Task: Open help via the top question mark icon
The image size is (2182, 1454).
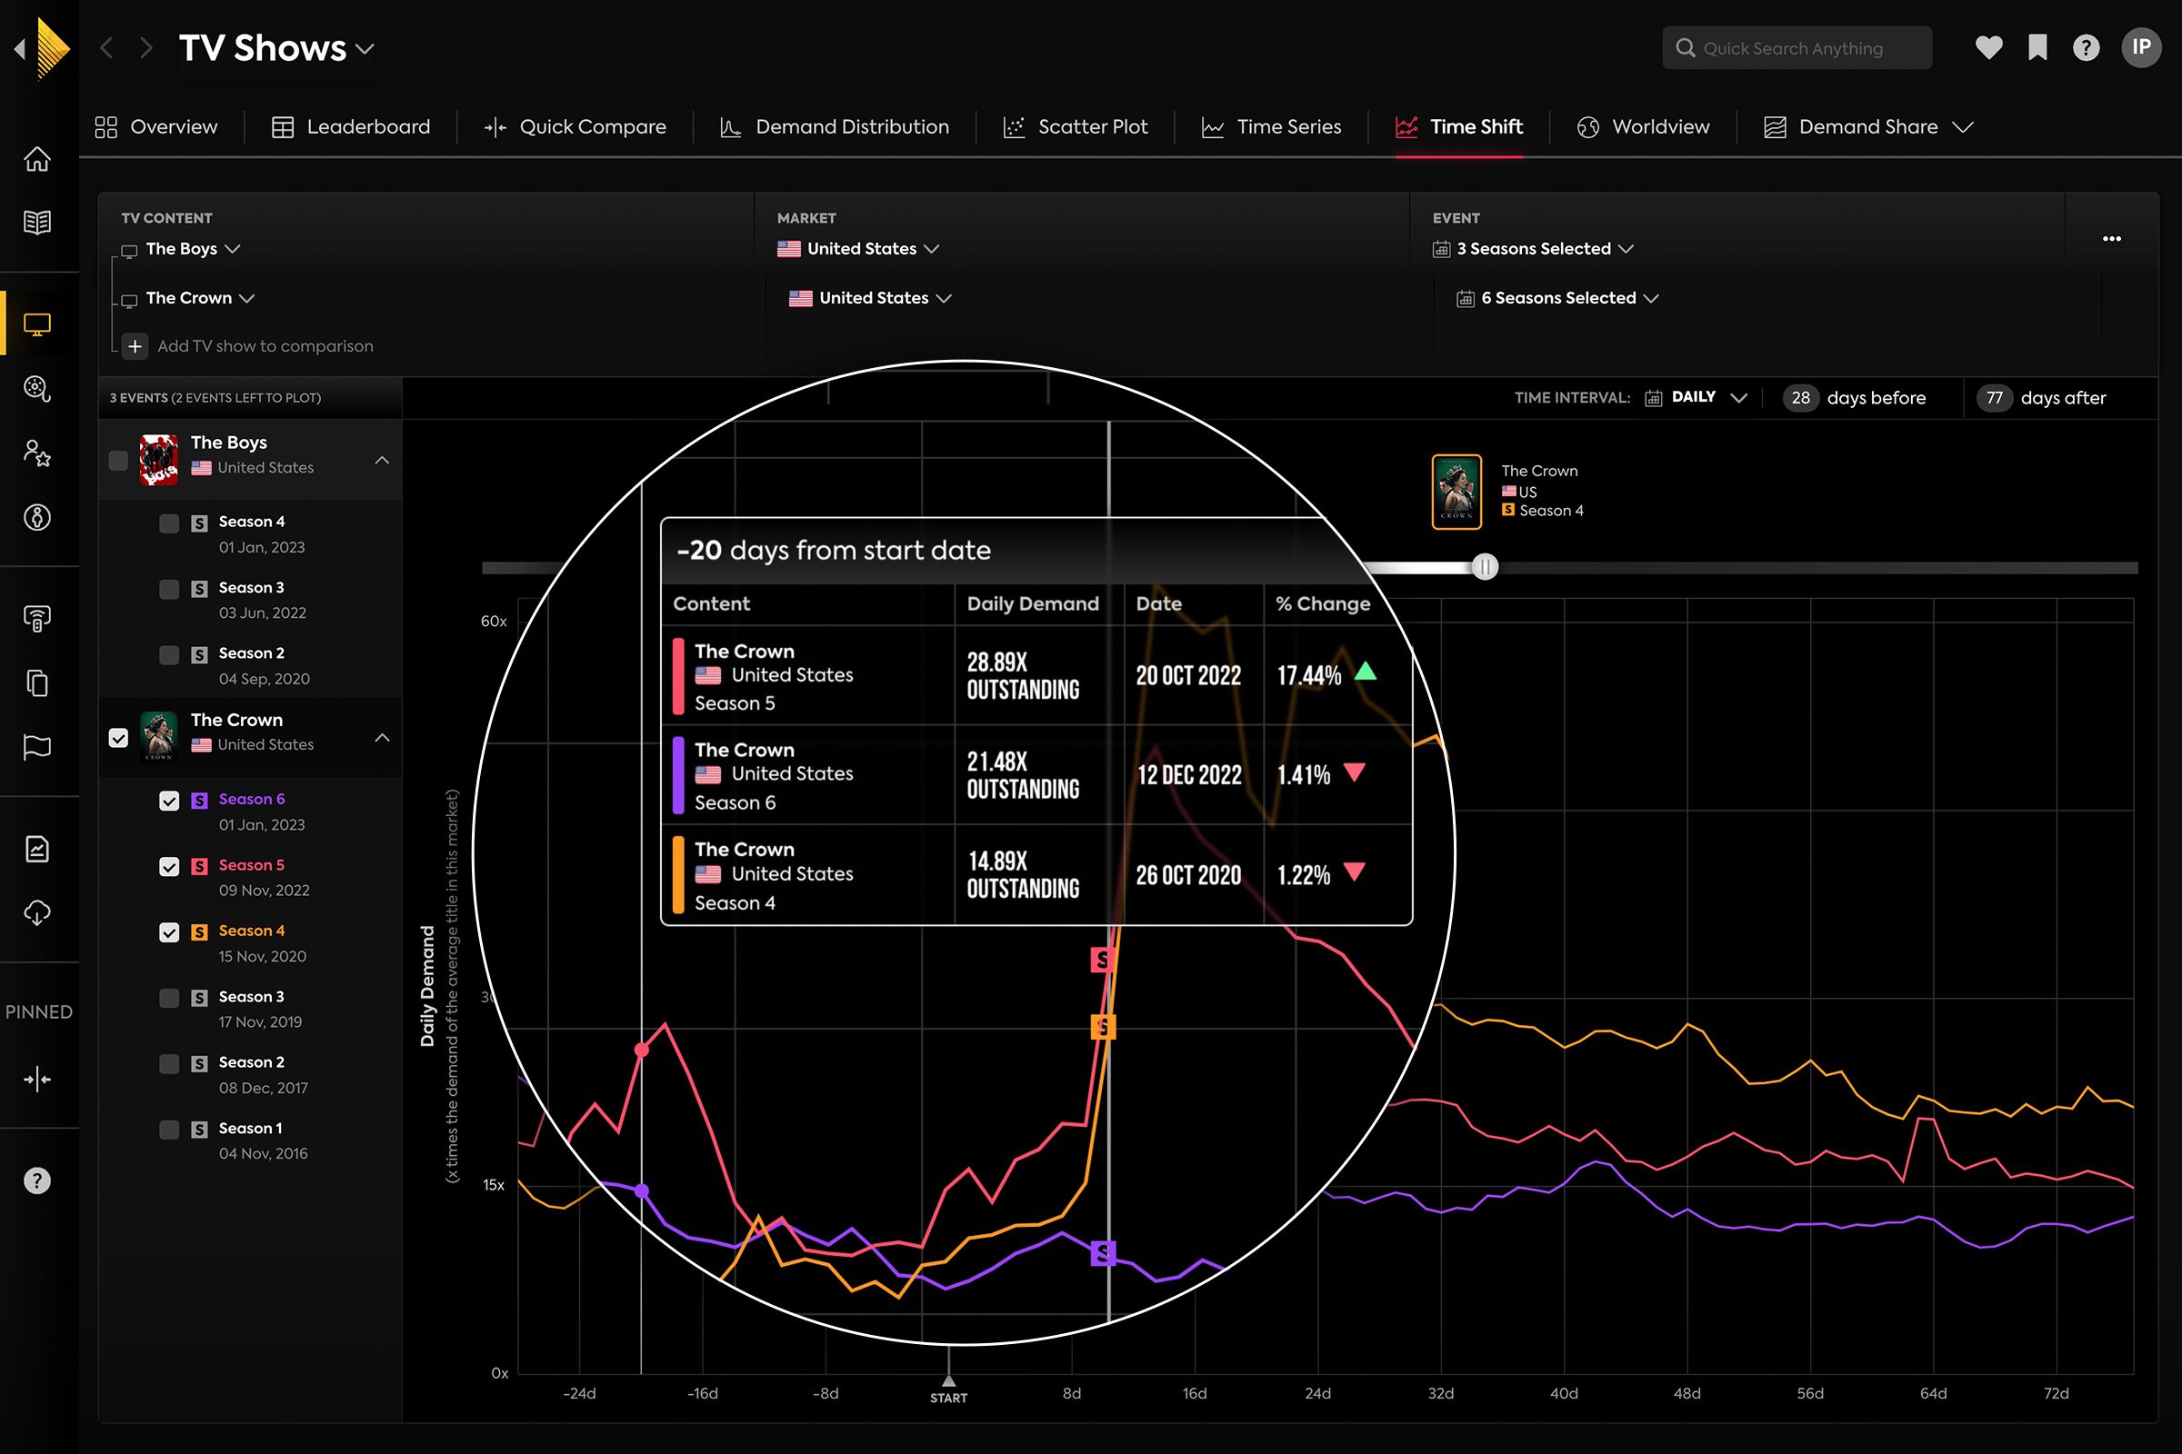Action: [2086, 48]
